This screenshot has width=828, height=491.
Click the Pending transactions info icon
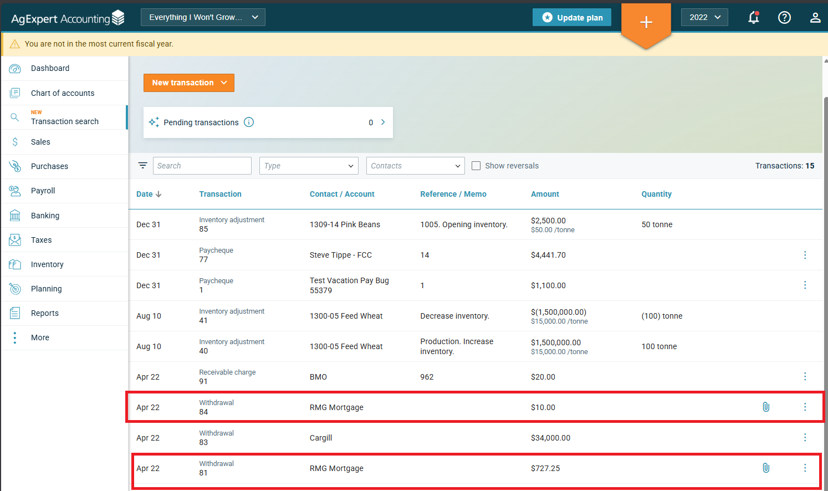249,122
